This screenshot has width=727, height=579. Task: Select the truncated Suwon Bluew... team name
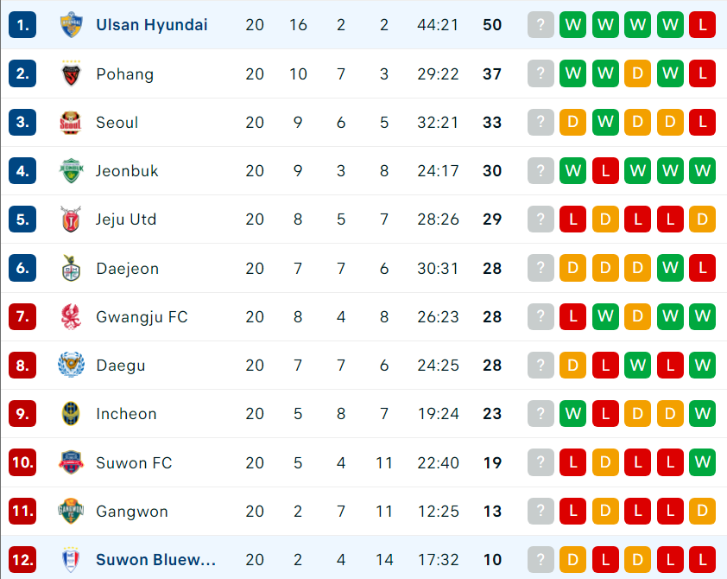(x=155, y=559)
